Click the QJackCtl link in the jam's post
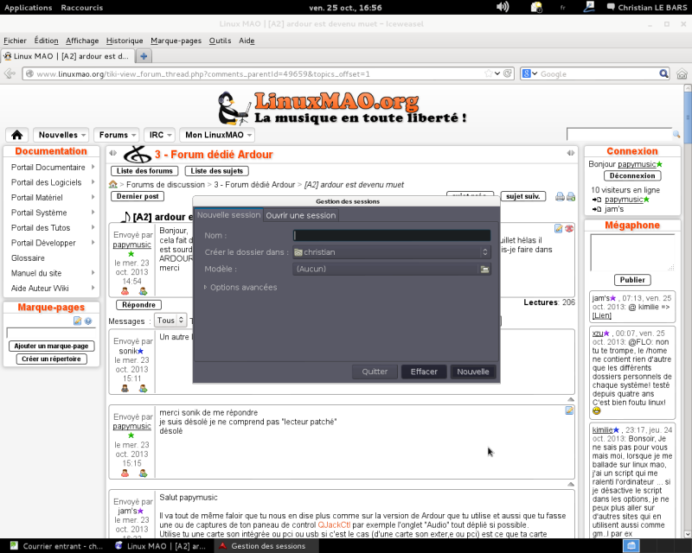Viewport: 692px width, 553px height. tap(334, 525)
